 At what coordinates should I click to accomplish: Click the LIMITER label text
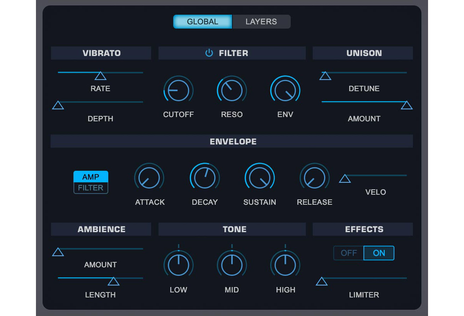coord(364,295)
